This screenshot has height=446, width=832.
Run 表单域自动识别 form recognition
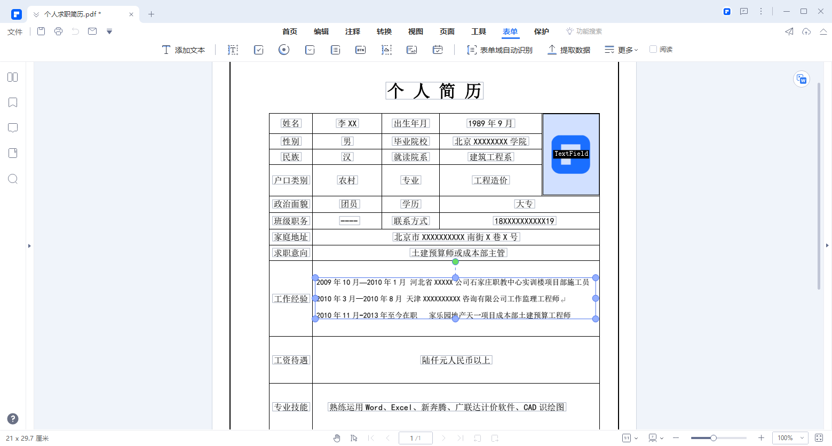[500, 49]
